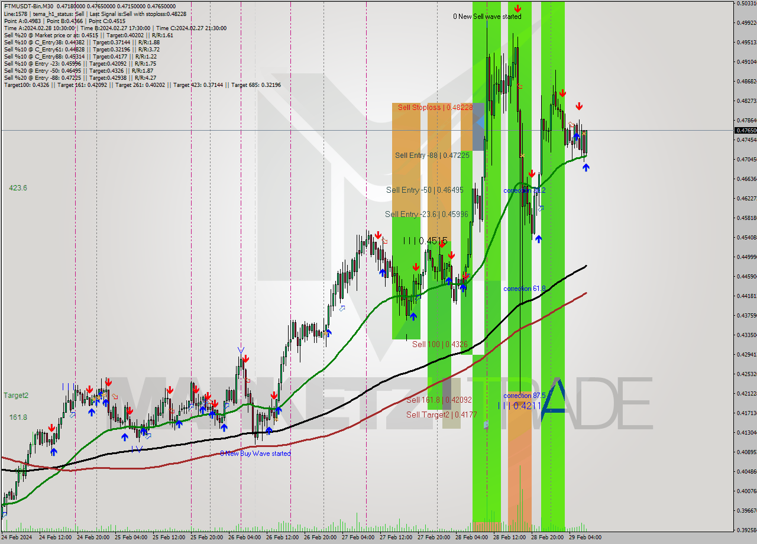Image resolution: width=757 pixels, height=544 pixels.
Task: Select the 'Sell %10 @ C_Entry38: 0.44382' line
Action: pyautogui.click(x=82, y=42)
